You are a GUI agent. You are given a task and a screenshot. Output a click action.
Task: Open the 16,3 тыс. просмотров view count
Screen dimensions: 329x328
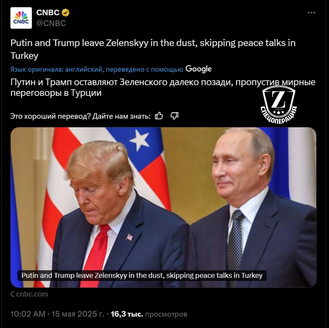coord(149,314)
